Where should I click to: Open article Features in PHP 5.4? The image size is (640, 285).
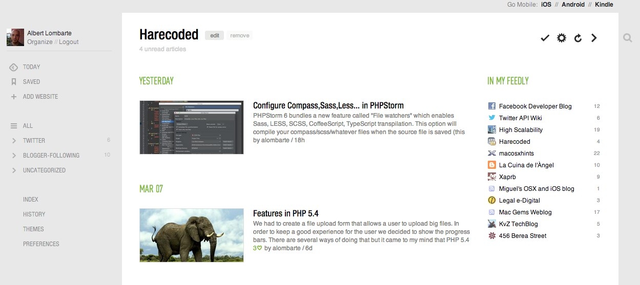[x=286, y=213]
